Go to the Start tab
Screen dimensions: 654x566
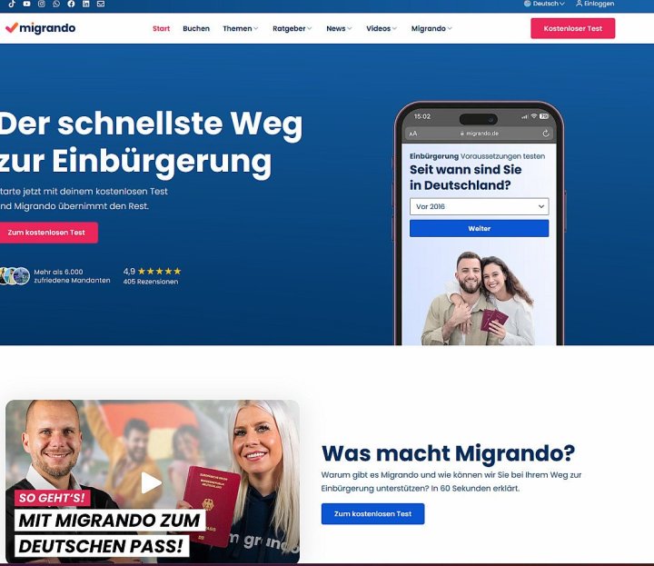tap(161, 28)
